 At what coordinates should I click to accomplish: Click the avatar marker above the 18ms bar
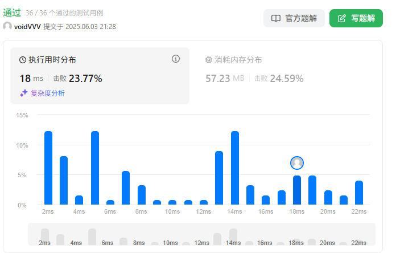tap(296, 163)
